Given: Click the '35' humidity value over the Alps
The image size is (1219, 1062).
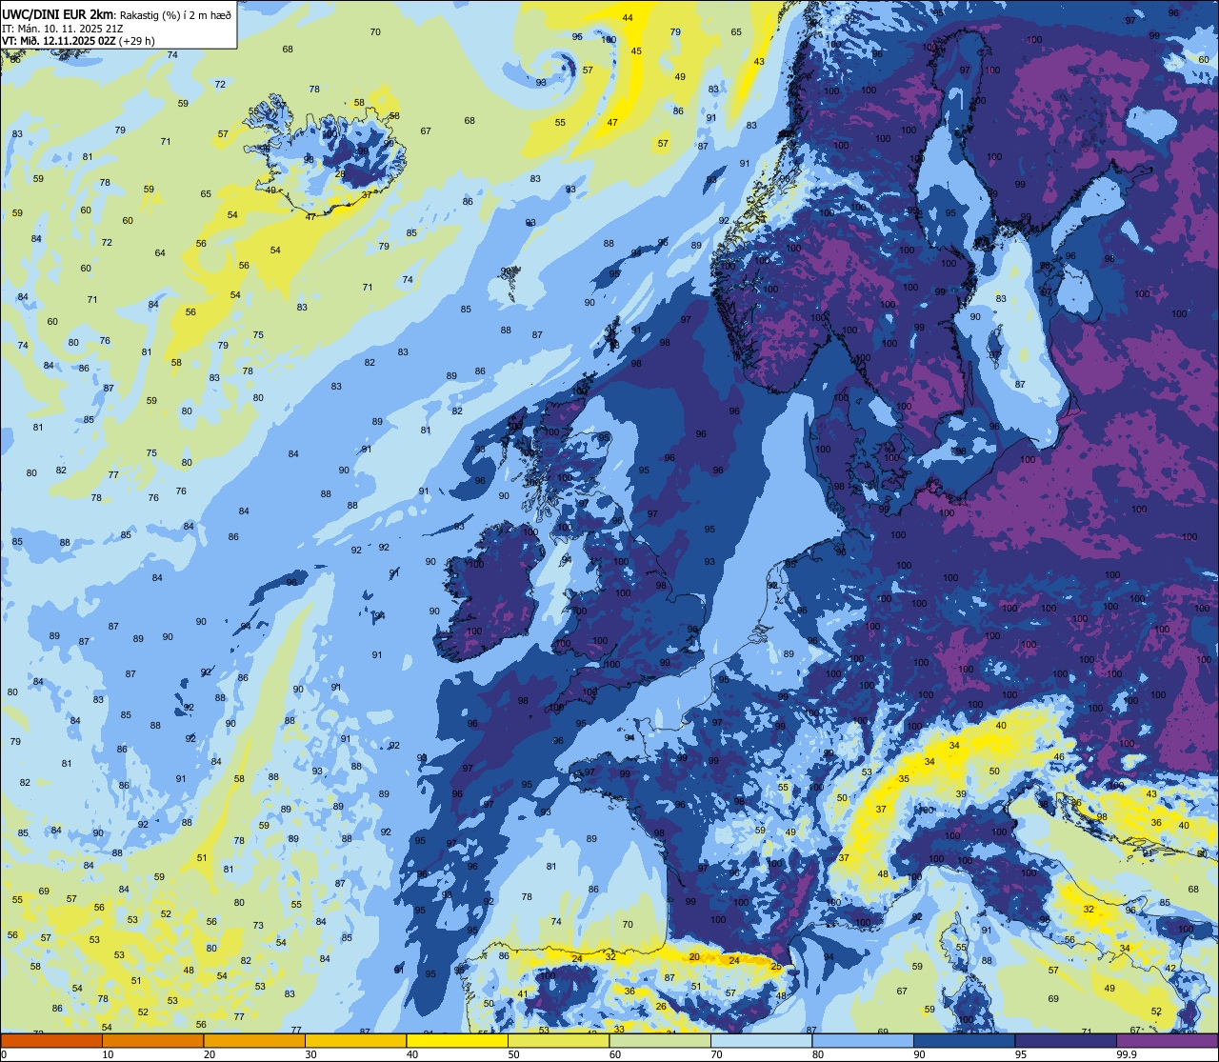Looking at the screenshot, I should (x=904, y=779).
